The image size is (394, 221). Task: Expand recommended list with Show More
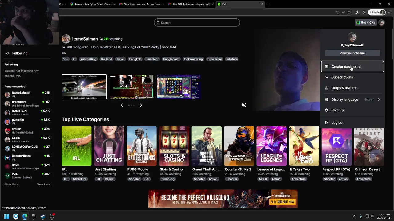11,184
